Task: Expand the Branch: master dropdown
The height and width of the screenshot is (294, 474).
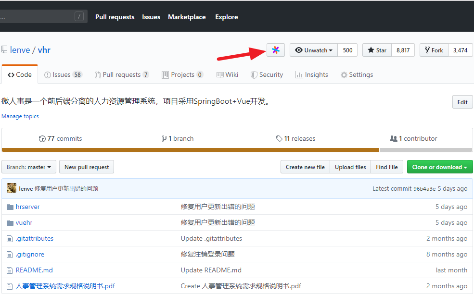Action: click(x=28, y=167)
